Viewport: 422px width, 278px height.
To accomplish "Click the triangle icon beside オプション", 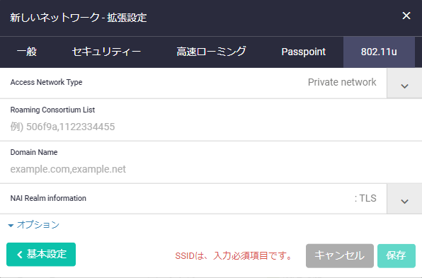I will 11,226.
